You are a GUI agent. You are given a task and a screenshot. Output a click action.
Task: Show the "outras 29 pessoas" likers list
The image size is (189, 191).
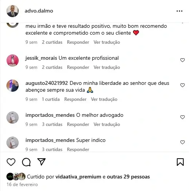pyautogui.click(x=128, y=177)
